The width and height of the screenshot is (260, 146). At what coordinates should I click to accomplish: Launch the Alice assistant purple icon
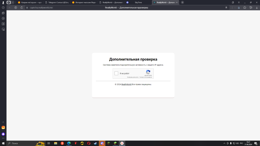pos(3,134)
